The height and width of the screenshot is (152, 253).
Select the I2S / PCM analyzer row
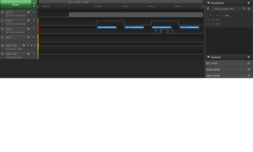(x=229, y=63)
